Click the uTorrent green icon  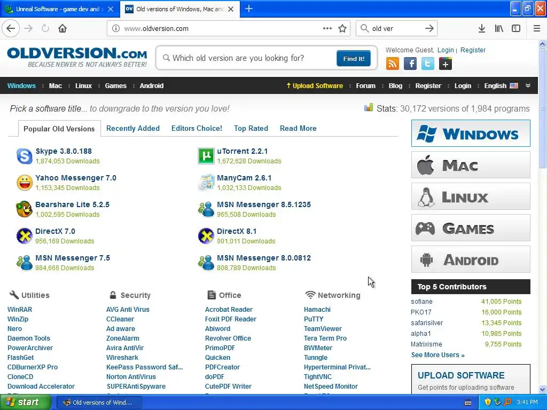[206, 156]
